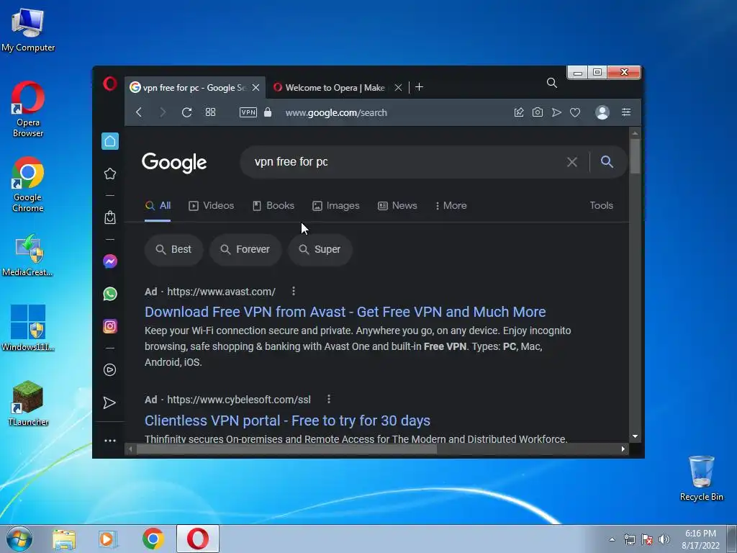Open the Speed Dial start page grid
This screenshot has height=553, width=737.
point(211,112)
